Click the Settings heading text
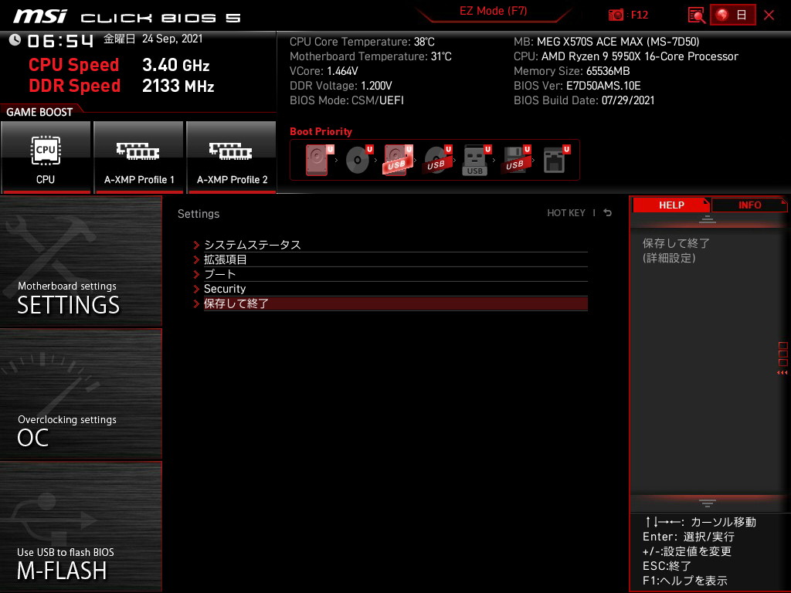The height and width of the screenshot is (593, 791). [199, 214]
